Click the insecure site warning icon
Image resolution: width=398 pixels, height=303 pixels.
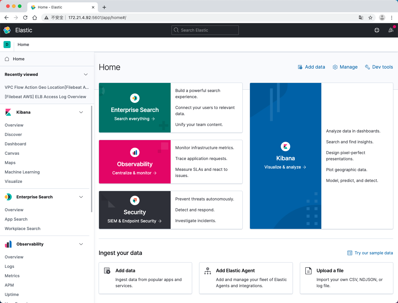pos(46,18)
